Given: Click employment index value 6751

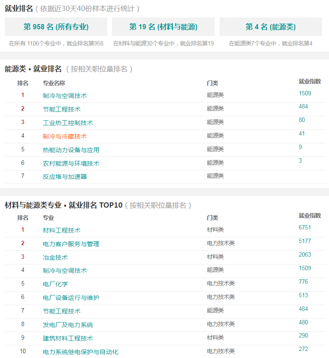Looking at the screenshot, I should click(305, 227).
